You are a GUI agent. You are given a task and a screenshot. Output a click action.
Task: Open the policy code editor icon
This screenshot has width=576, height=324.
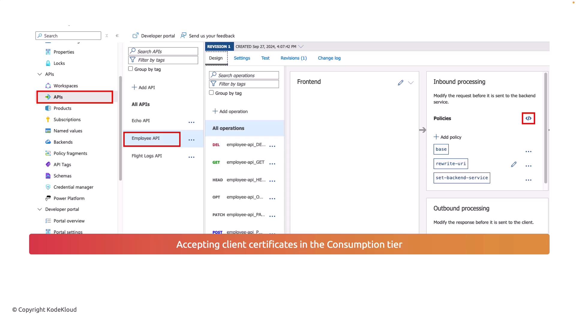click(528, 118)
